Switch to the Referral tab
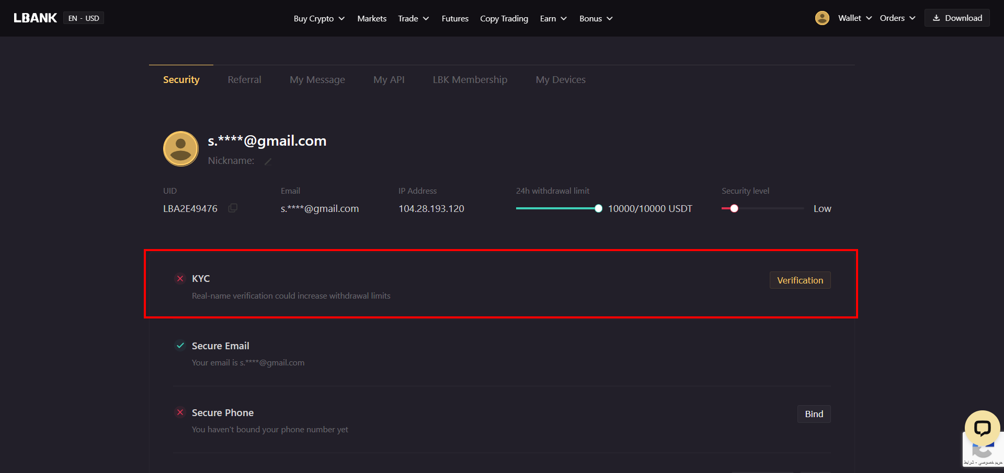Viewport: 1004px width, 473px height. point(244,79)
